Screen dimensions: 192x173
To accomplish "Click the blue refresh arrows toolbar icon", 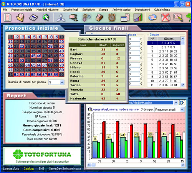I will coord(152,17).
